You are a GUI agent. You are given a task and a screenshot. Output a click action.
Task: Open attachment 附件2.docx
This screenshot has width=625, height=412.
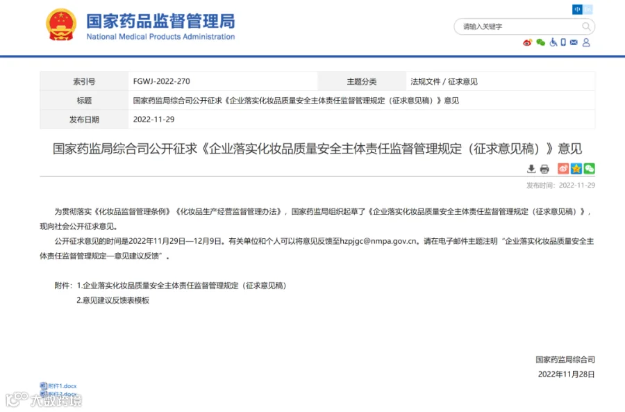(x=58, y=394)
